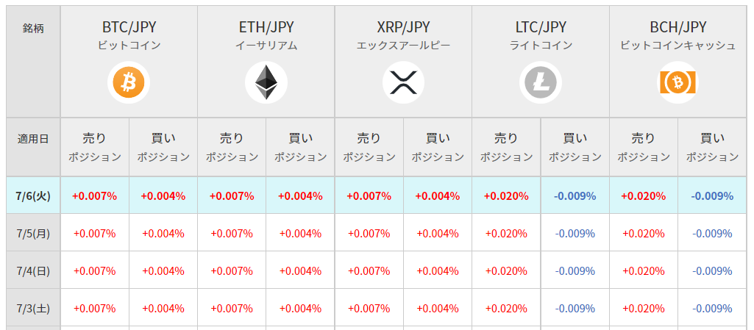Select the LTC/JPY column heading
754x330 pixels.
(x=541, y=27)
